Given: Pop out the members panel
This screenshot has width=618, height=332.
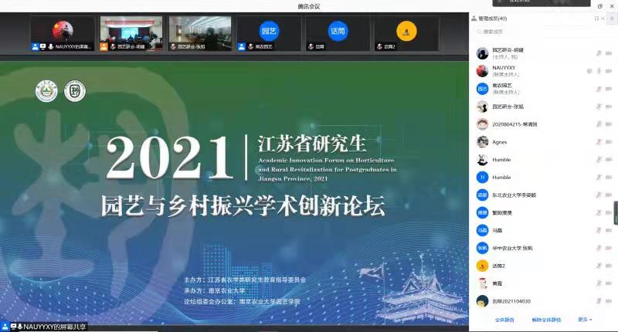Looking at the screenshot, I should (596, 19).
